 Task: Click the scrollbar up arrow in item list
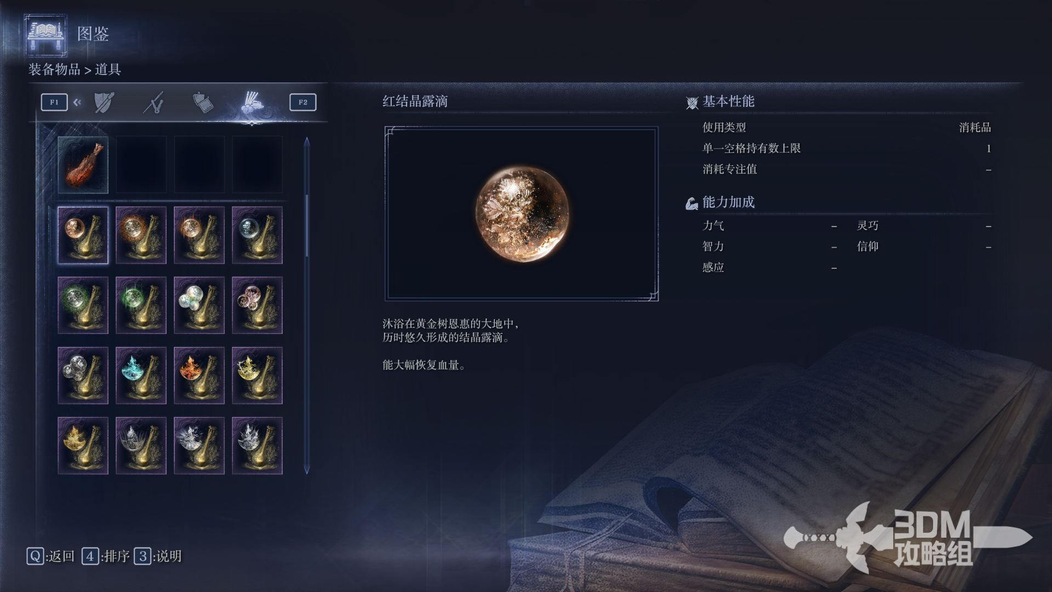pyautogui.click(x=307, y=141)
